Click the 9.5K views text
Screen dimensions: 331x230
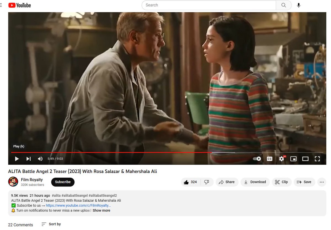coord(19,196)
